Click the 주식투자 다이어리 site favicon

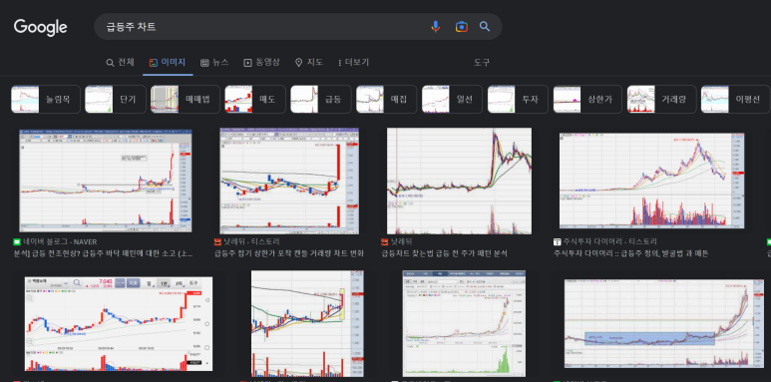click(557, 242)
